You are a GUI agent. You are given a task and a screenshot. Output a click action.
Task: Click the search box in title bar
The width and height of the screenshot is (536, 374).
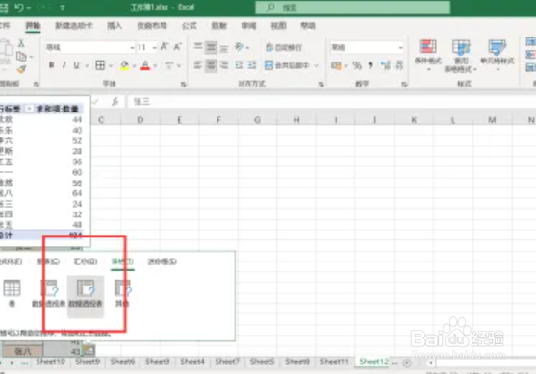[x=353, y=7]
